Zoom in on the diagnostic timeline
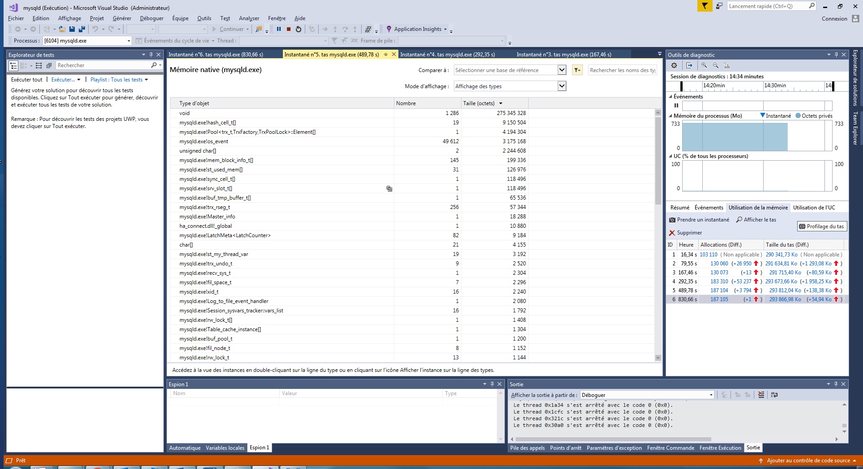This screenshot has height=469, width=863. coord(704,65)
